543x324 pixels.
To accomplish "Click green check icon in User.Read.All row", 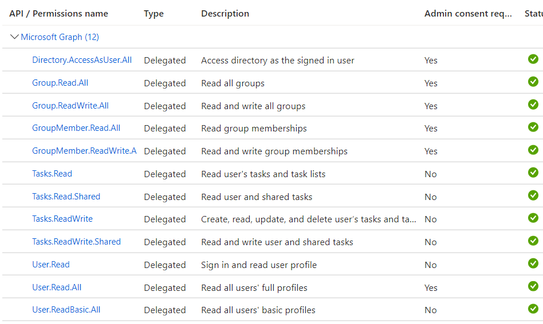I will 533,286.
